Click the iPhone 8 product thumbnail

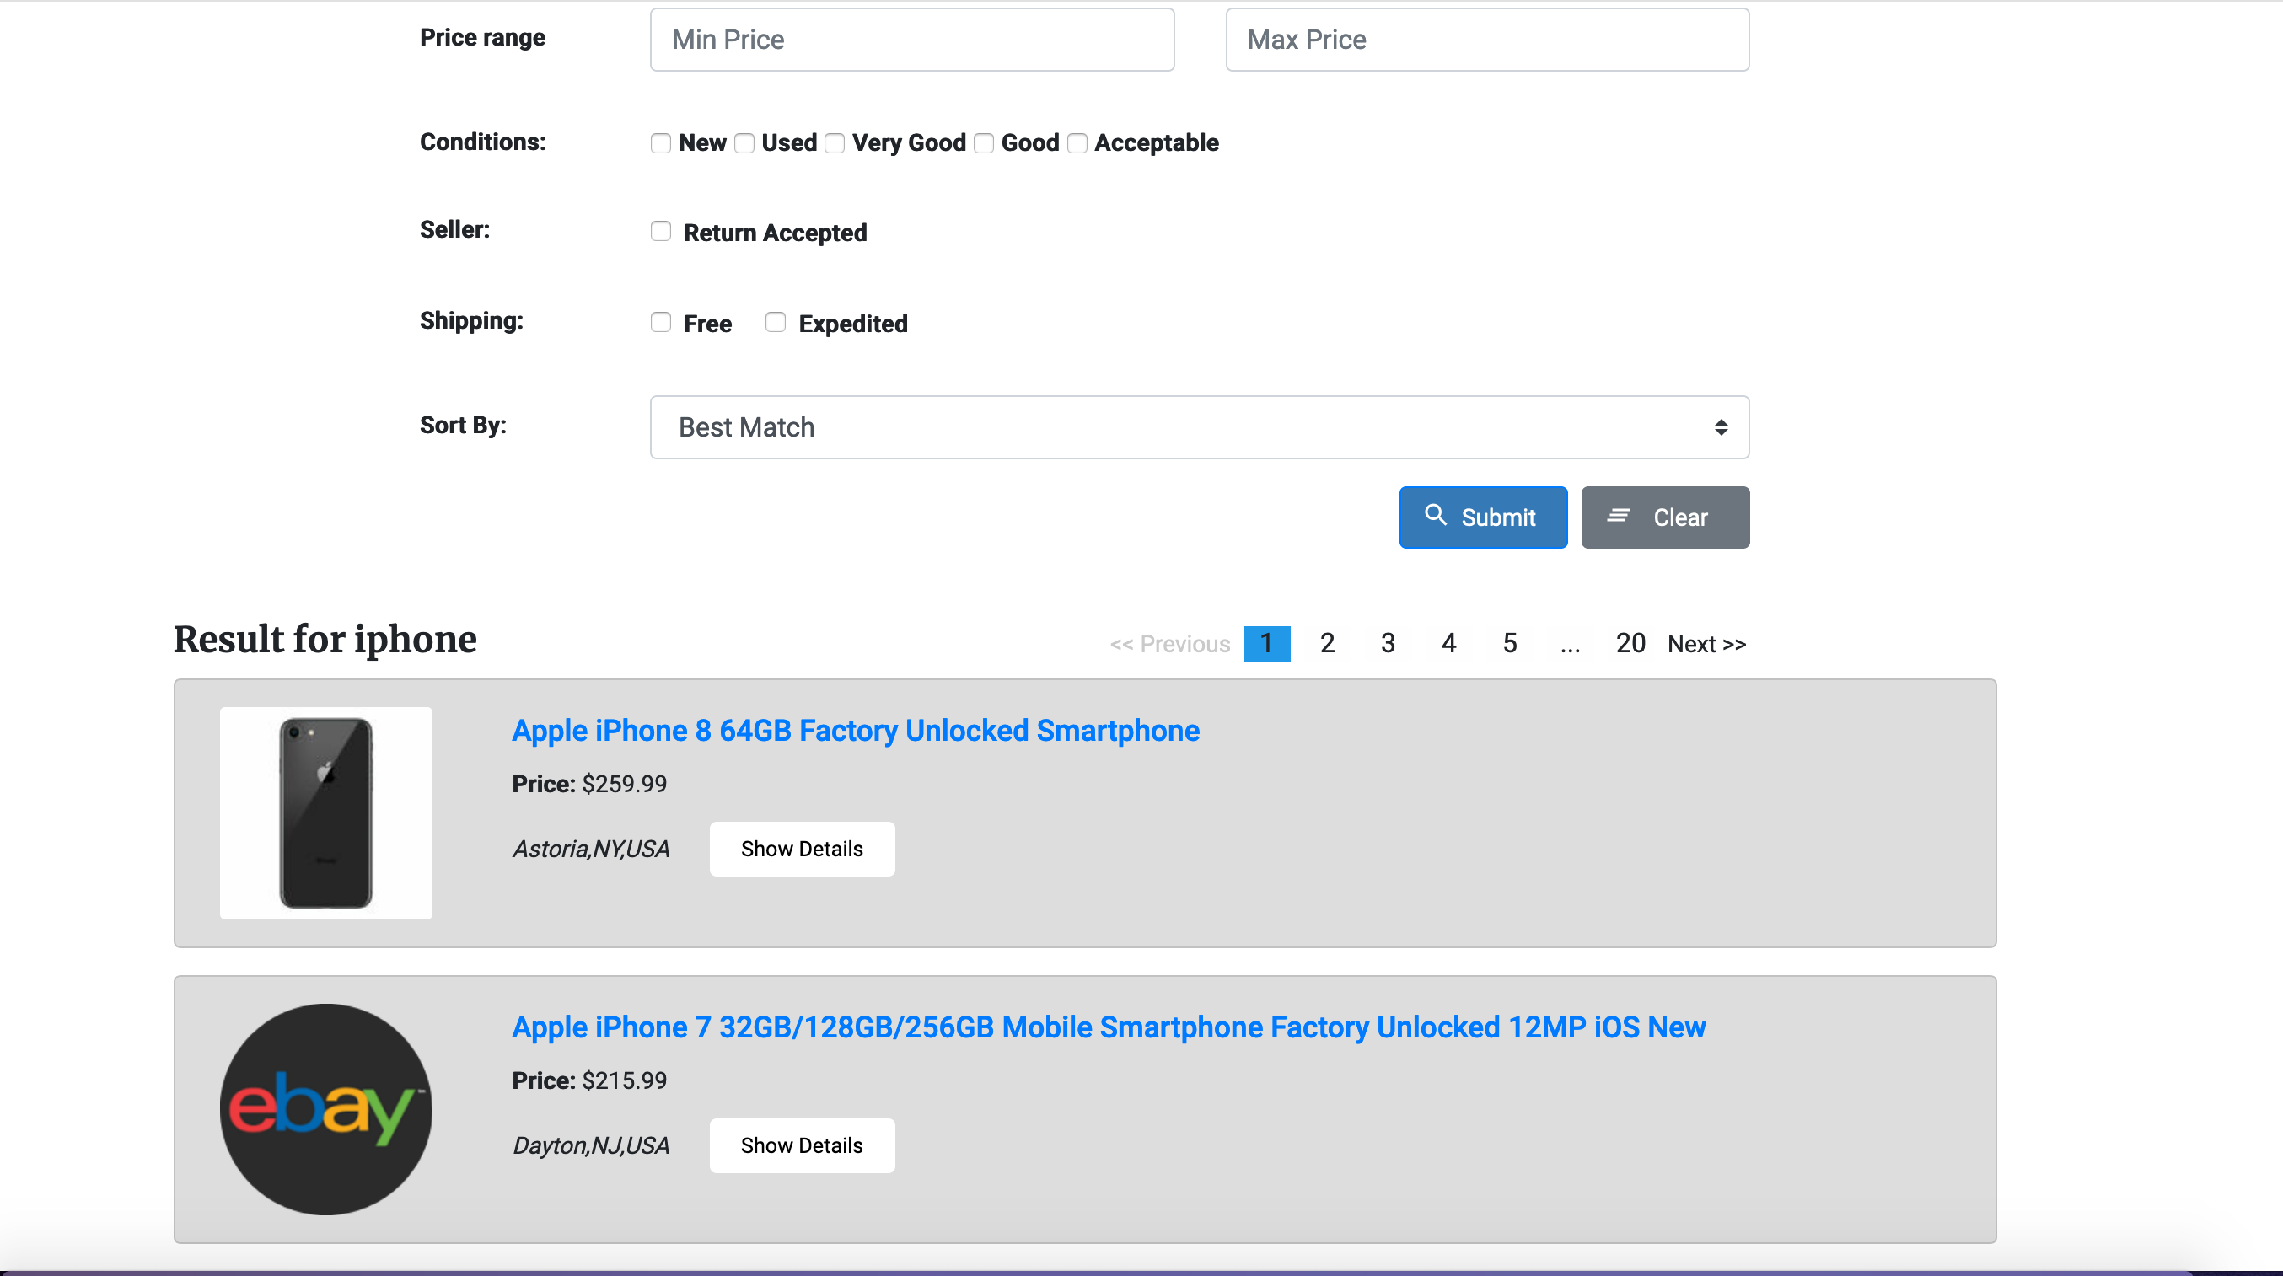[326, 812]
